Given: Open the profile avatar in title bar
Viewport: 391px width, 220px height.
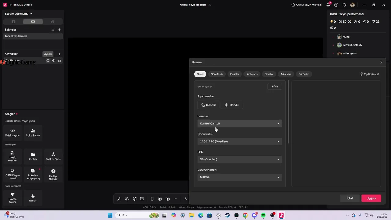Looking at the screenshot, I should pos(353,5).
